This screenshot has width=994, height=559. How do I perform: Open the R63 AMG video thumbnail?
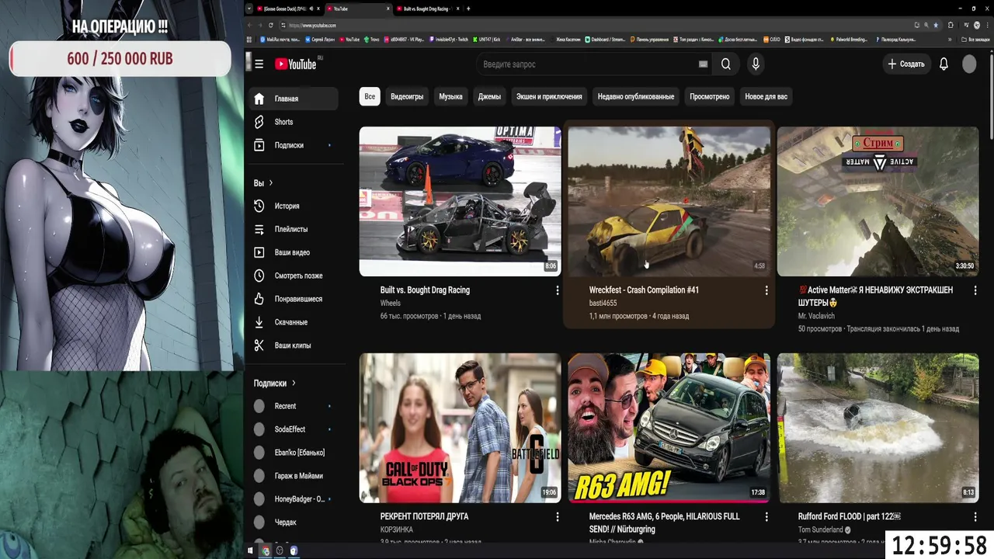click(669, 428)
